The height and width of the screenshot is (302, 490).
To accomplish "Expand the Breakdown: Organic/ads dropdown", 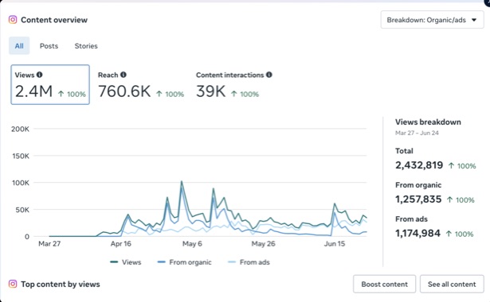I will click(432, 20).
